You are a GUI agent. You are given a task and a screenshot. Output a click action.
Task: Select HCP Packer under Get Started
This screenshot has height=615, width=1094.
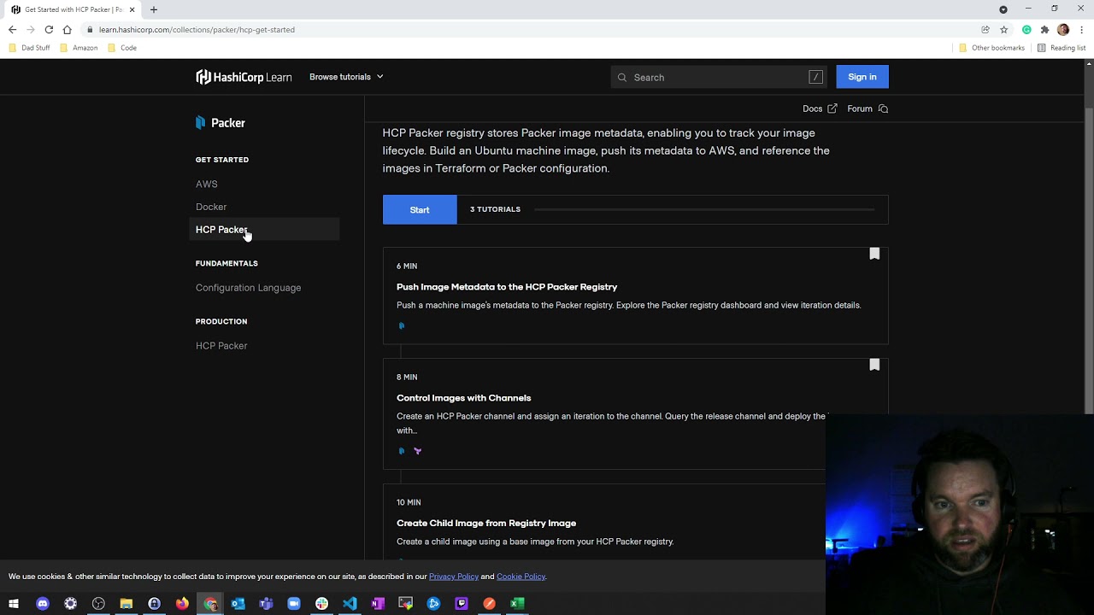click(264, 230)
